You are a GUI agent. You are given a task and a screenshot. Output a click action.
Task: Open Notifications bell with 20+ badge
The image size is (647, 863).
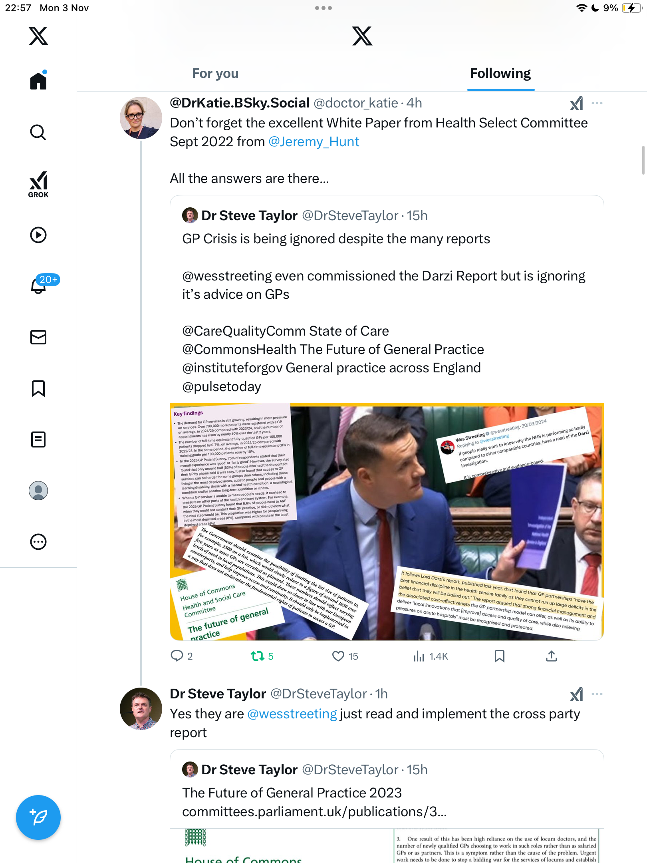click(x=39, y=285)
